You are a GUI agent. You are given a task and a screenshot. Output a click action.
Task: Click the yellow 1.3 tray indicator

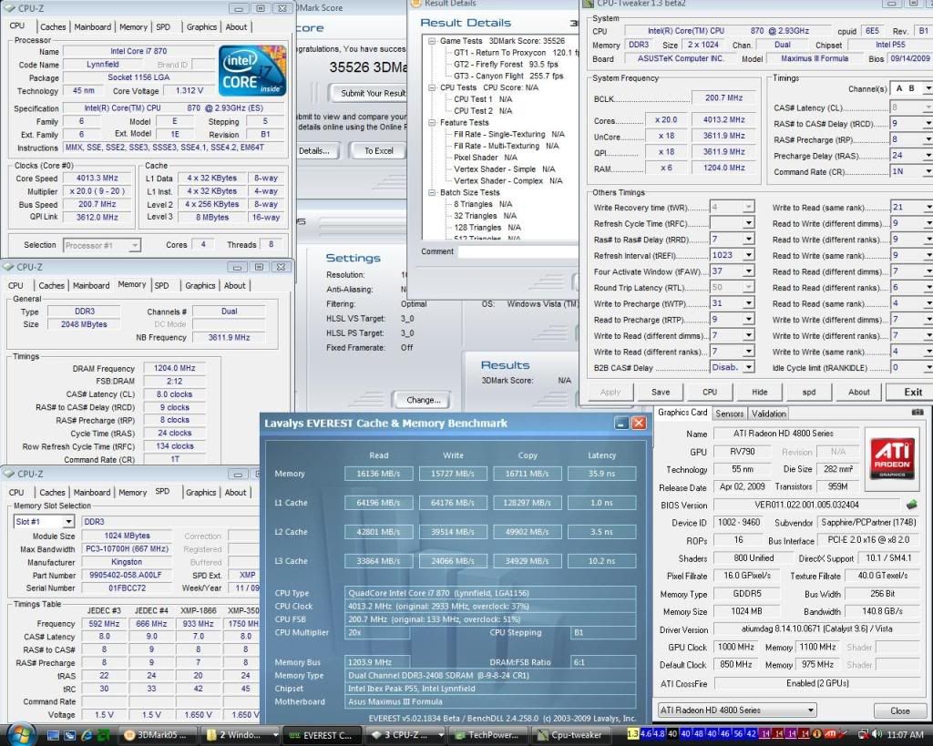coord(632,735)
